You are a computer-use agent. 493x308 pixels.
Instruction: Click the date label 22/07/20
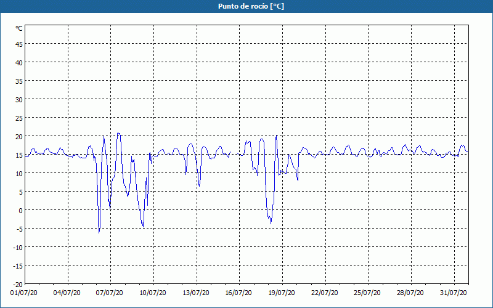pyautogui.click(x=325, y=293)
